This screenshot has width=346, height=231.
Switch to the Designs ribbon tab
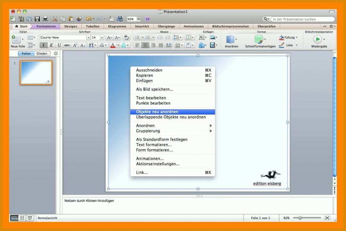pyautogui.click(x=70, y=26)
